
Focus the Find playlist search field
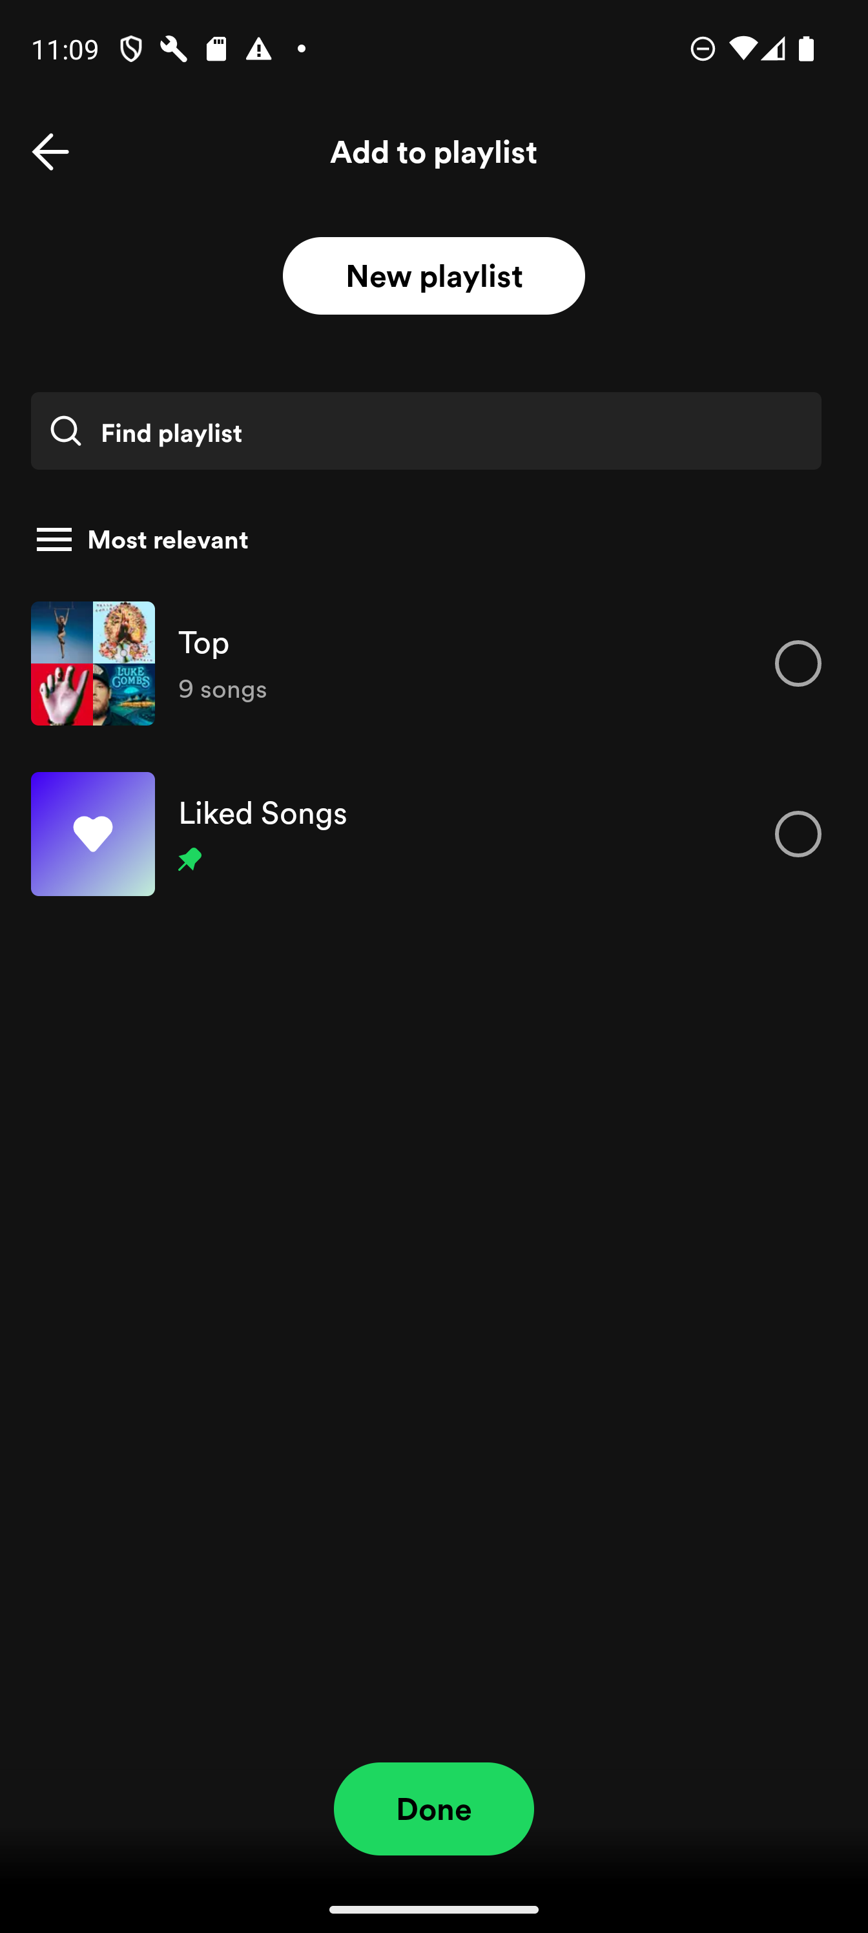(426, 431)
